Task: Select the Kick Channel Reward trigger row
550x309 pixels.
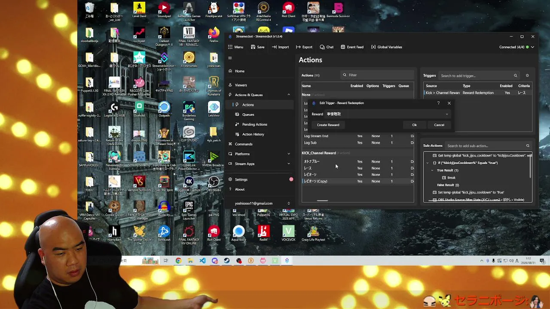Action: [478, 93]
